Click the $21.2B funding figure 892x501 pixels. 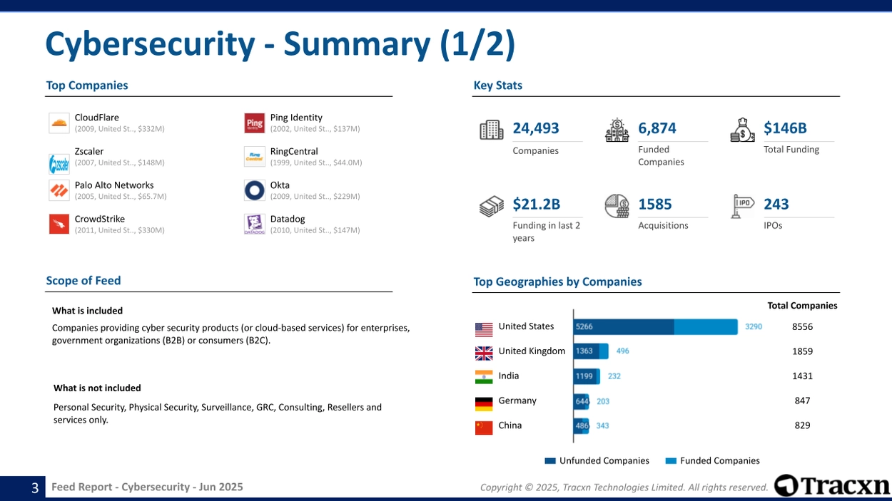tap(537, 205)
